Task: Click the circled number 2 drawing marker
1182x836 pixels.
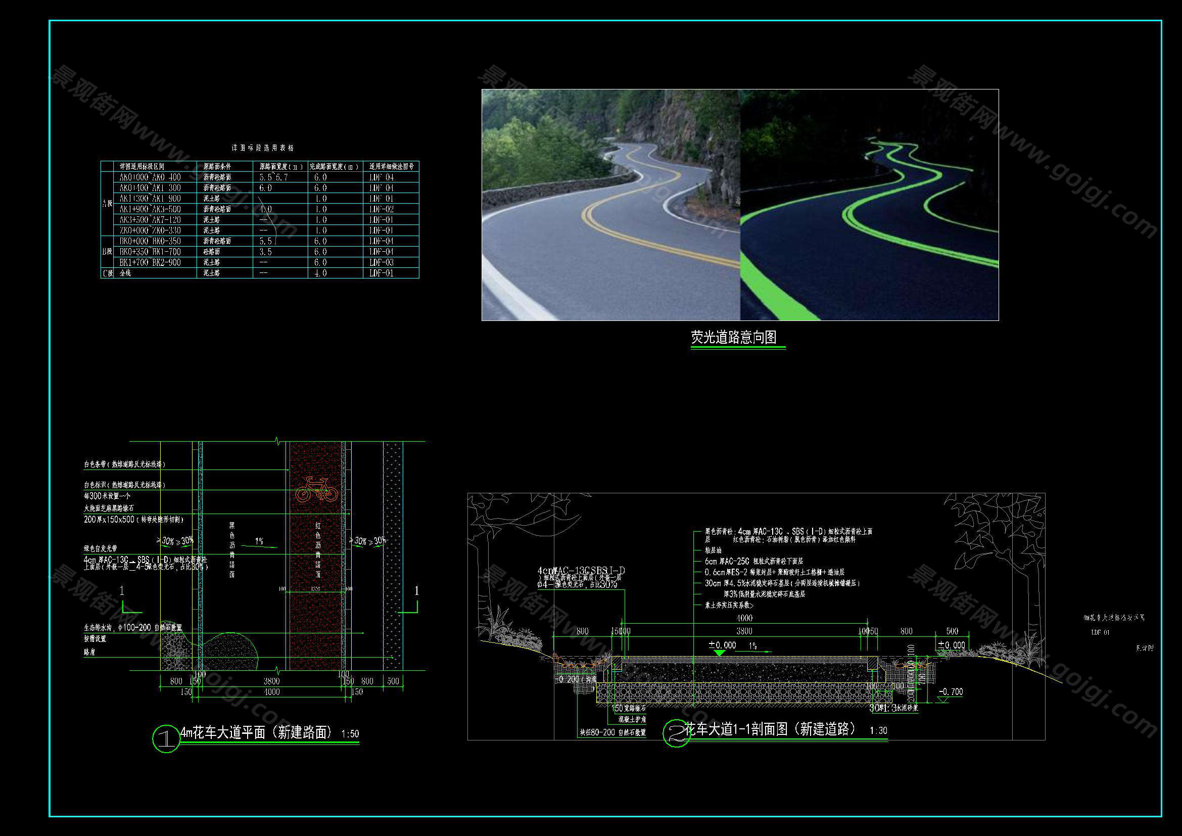Action: pos(676,733)
